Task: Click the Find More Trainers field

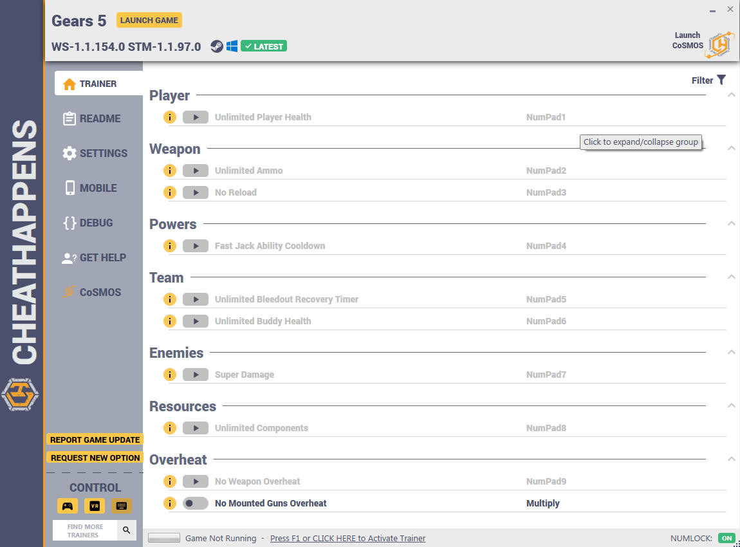Action: (x=85, y=530)
